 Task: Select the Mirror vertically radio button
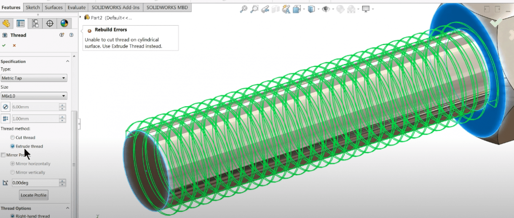(12, 172)
